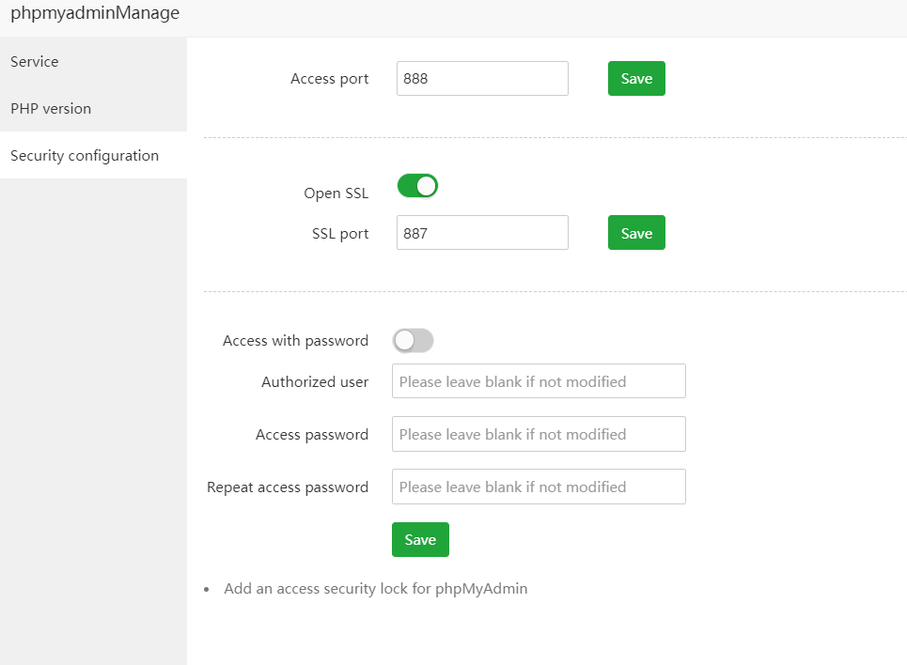
Task: Click the 'Access port' label
Action: tap(329, 79)
